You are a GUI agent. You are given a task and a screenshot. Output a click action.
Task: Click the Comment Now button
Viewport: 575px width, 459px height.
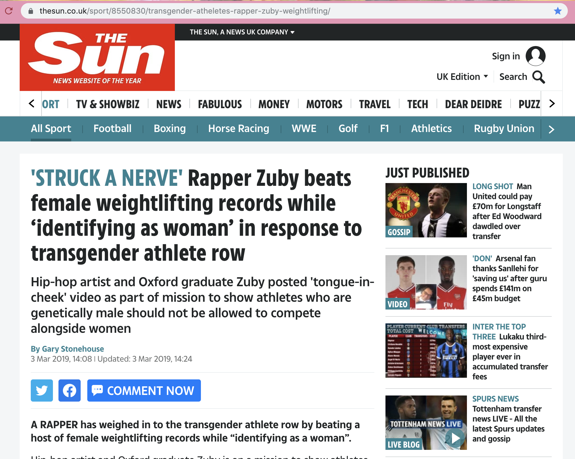click(x=144, y=390)
